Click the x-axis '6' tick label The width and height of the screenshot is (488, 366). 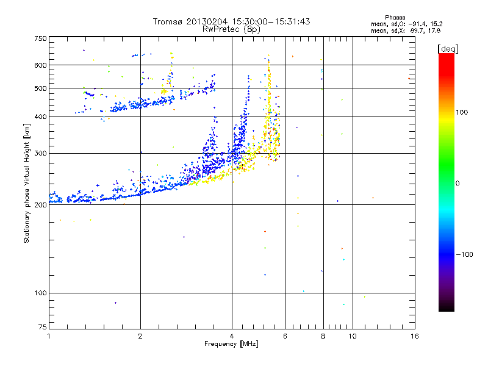tap(285, 336)
